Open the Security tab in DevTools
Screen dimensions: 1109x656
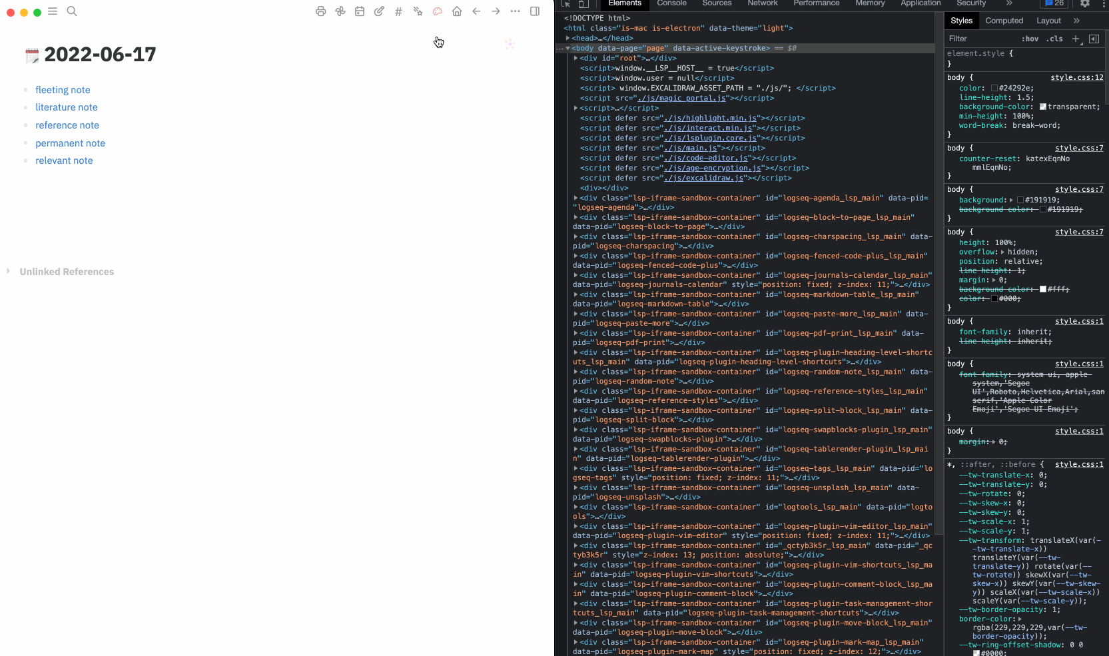(x=971, y=3)
